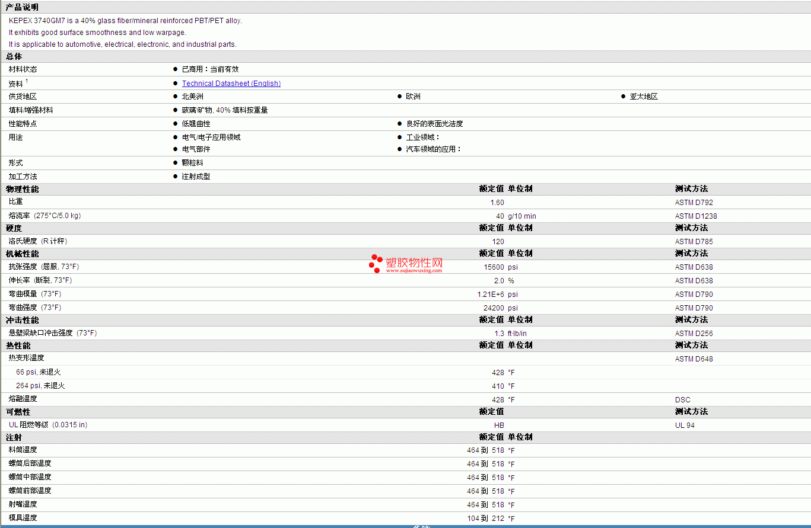Click the "KEPEX 3740GM7" description line

[x=125, y=21]
